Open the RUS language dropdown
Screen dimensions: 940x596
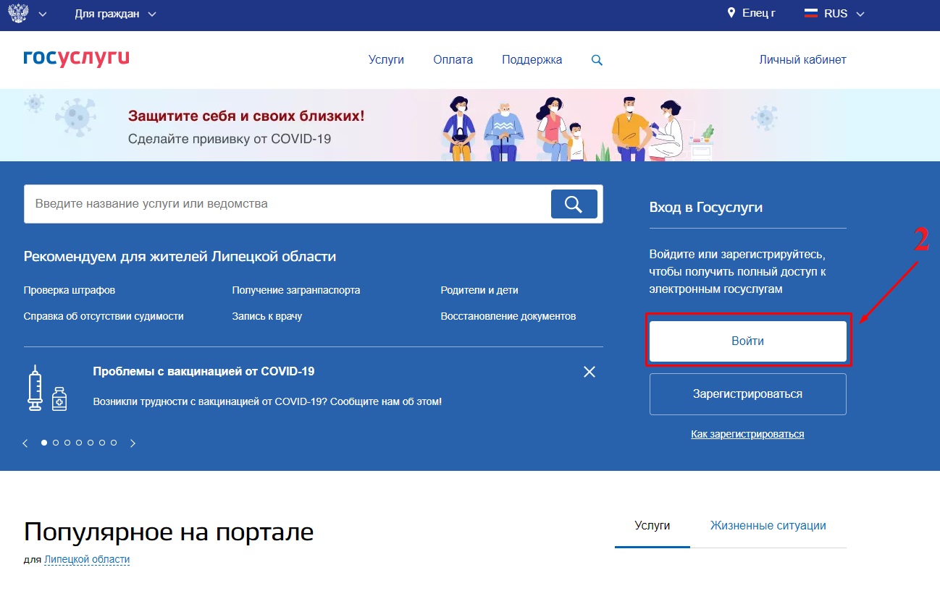click(844, 14)
